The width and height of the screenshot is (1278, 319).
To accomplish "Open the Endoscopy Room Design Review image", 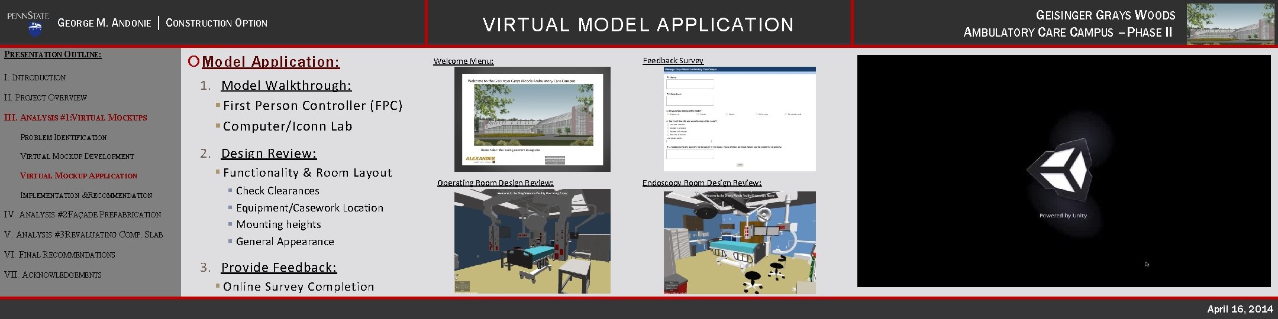I will coord(740,243).
